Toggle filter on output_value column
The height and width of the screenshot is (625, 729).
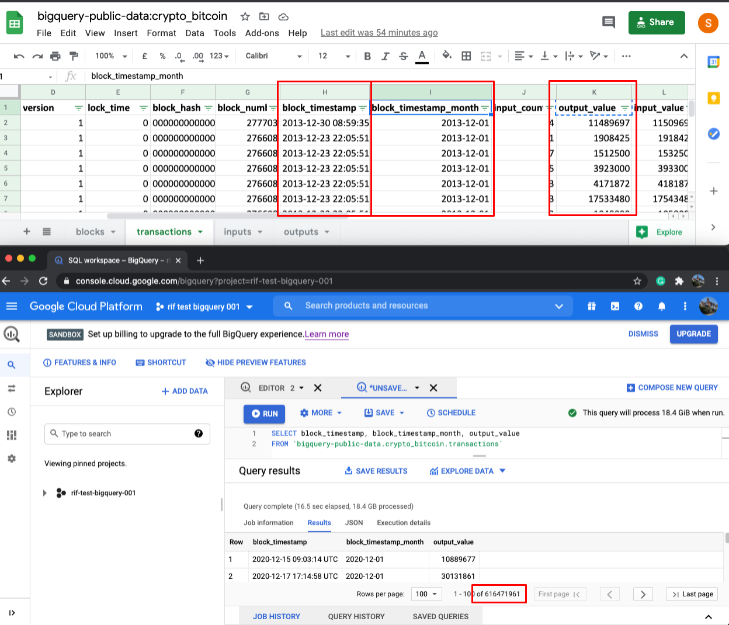click(x=624, y=108)
